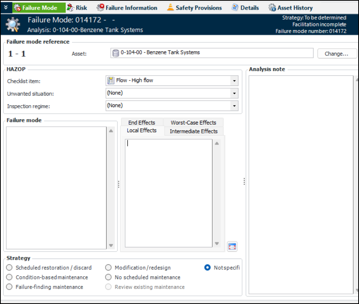This screenshot has width=359, height=304.
Task: Click the asset database cylinder icon
Action: click(x=115, y=53)
